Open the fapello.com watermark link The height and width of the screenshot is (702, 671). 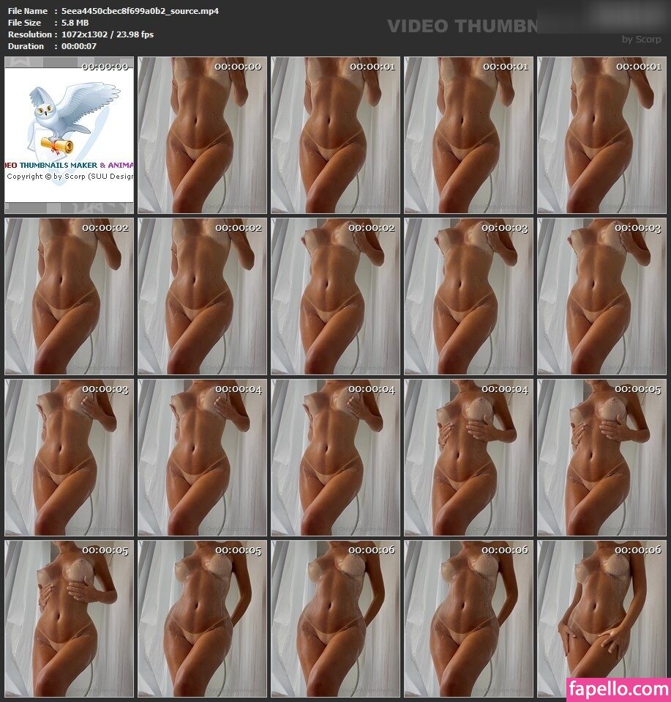(x=618, y=690)
